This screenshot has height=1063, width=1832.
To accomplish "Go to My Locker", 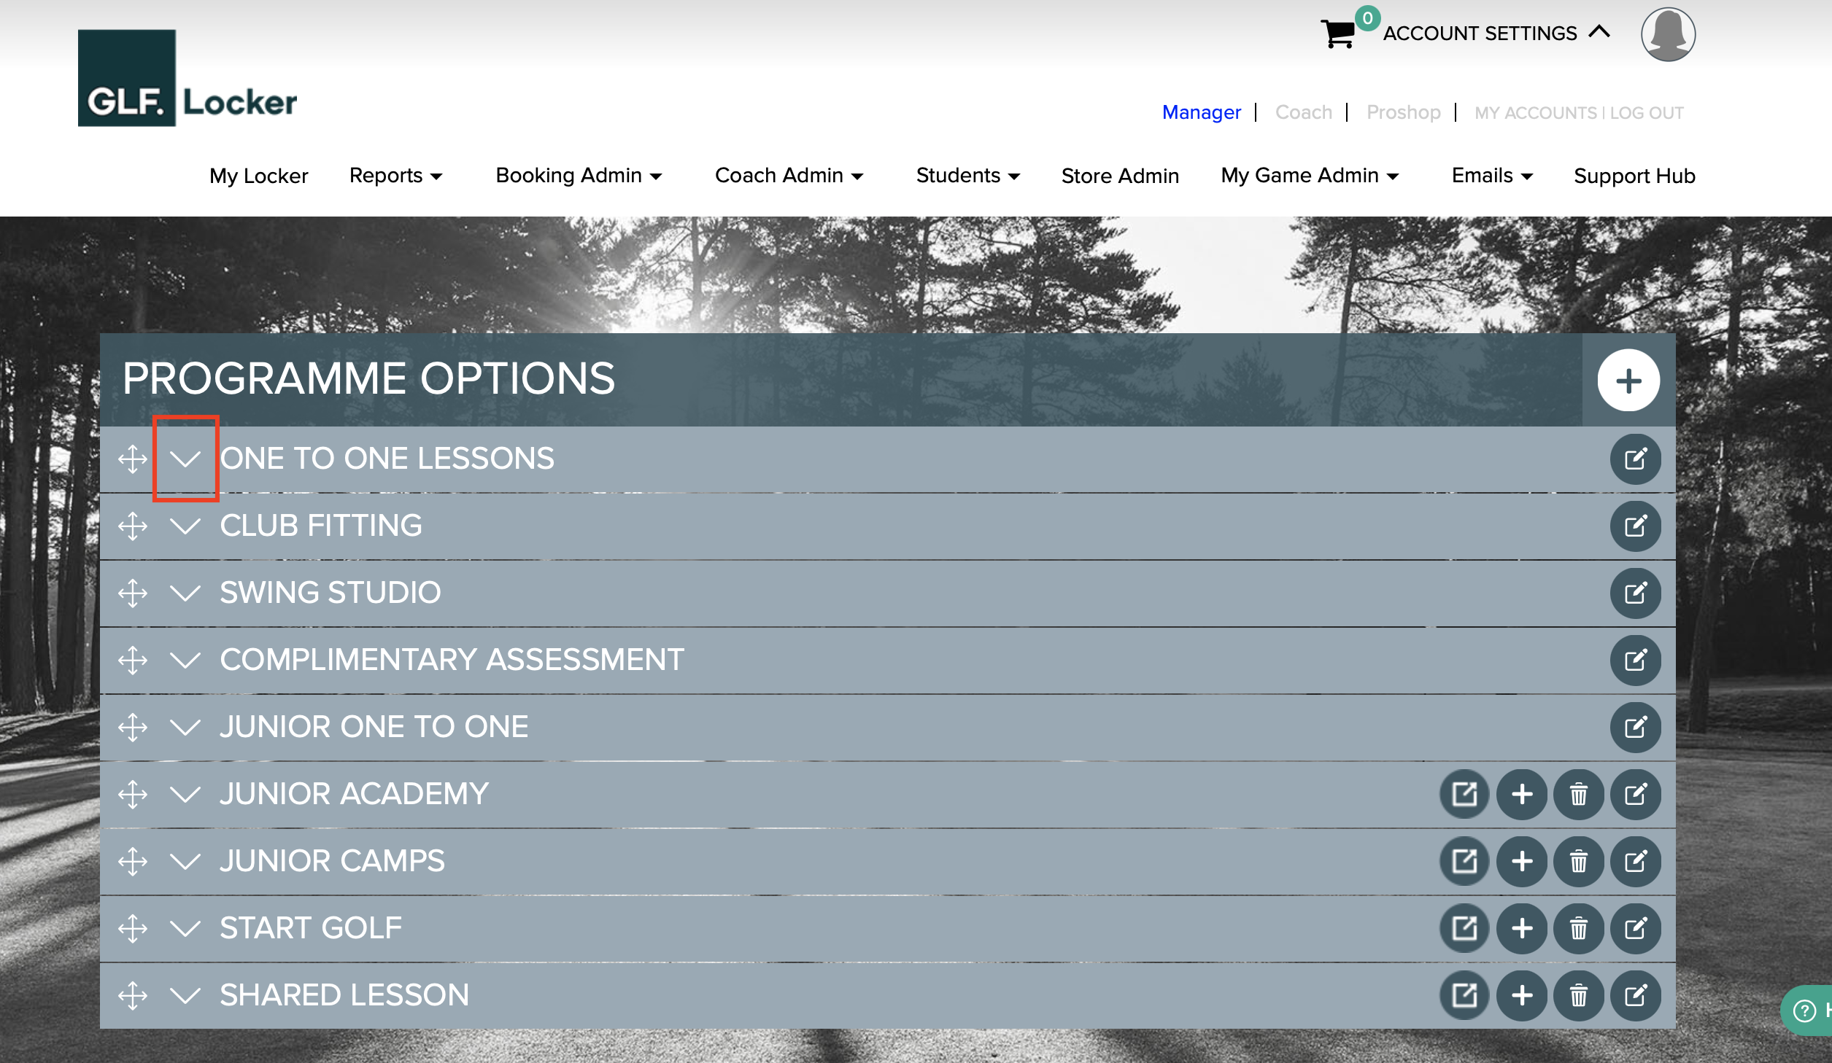I will [x=259, y=176].
